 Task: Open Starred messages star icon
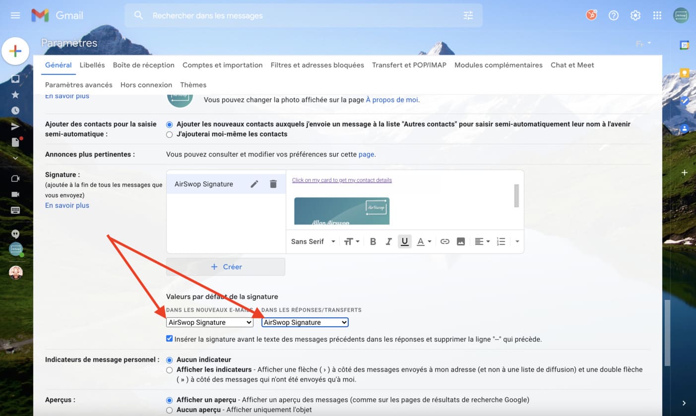pyautogui.click(x=15, y=95)
